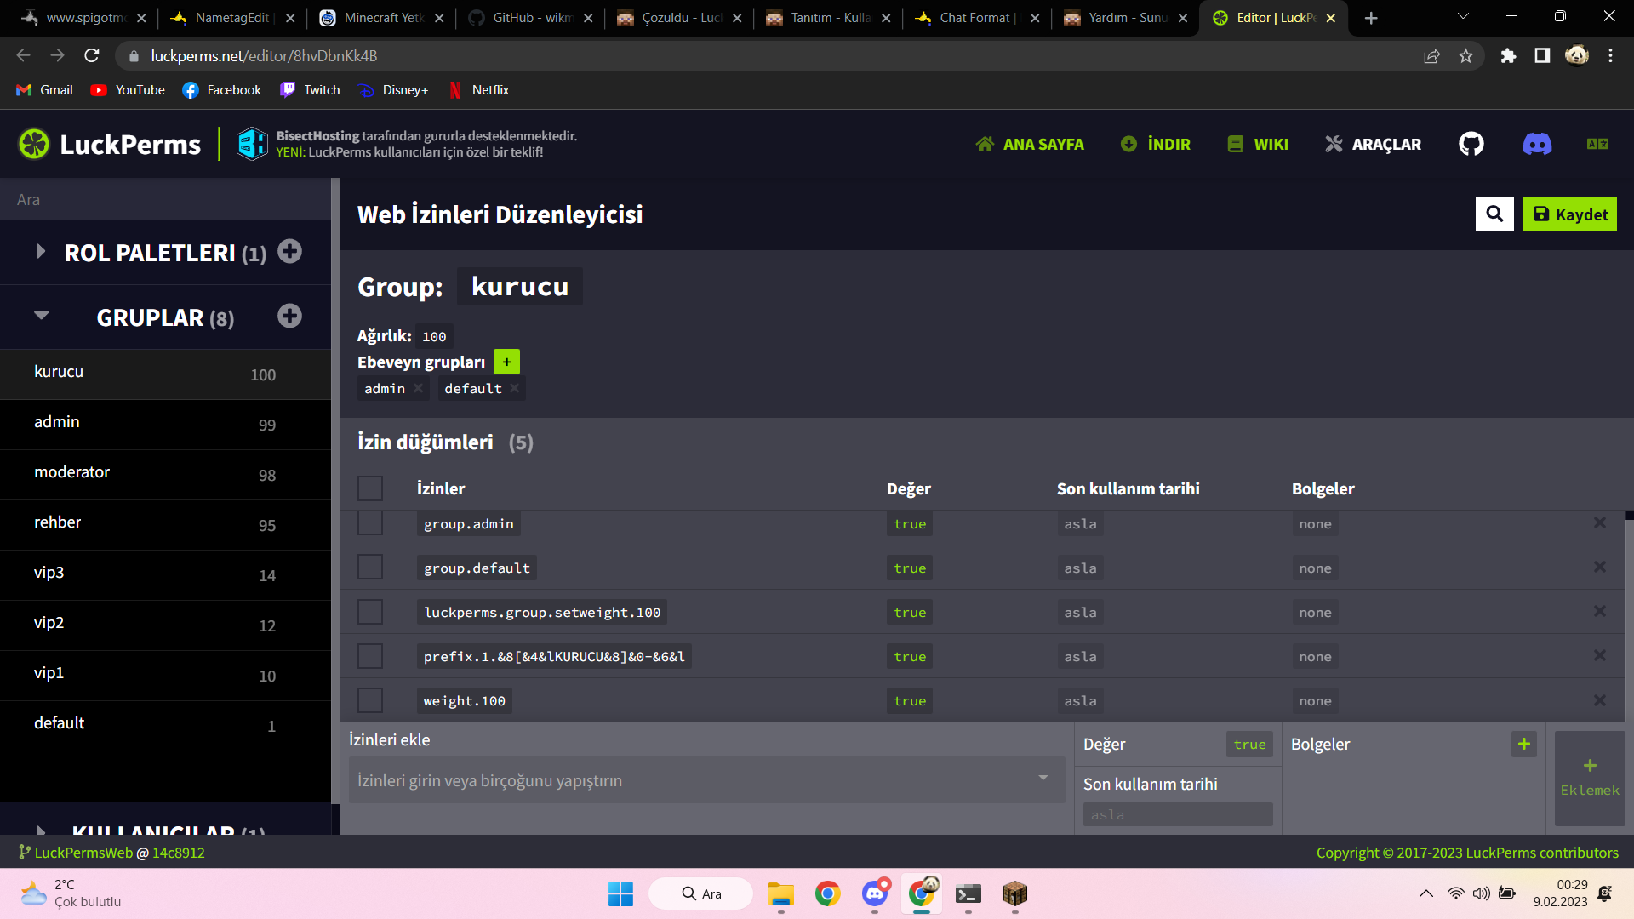Click the Son kullanım tarihi asla field
The width and height of the screenshot is (1634, 919).
click(x=1178, y=814)
